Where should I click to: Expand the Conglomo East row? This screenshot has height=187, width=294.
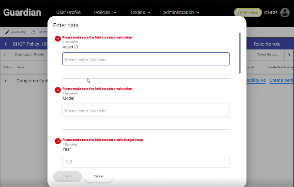[x=6, y=81]
